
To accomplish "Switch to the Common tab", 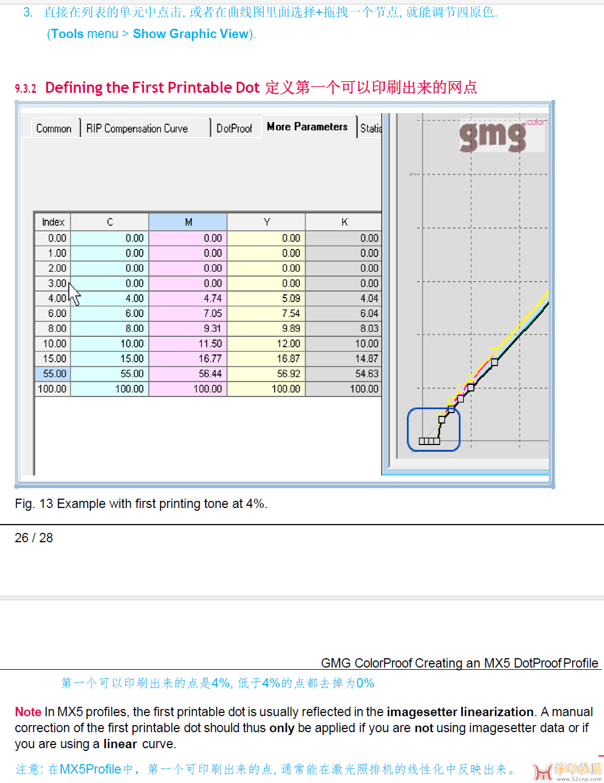I will [54, 128].
